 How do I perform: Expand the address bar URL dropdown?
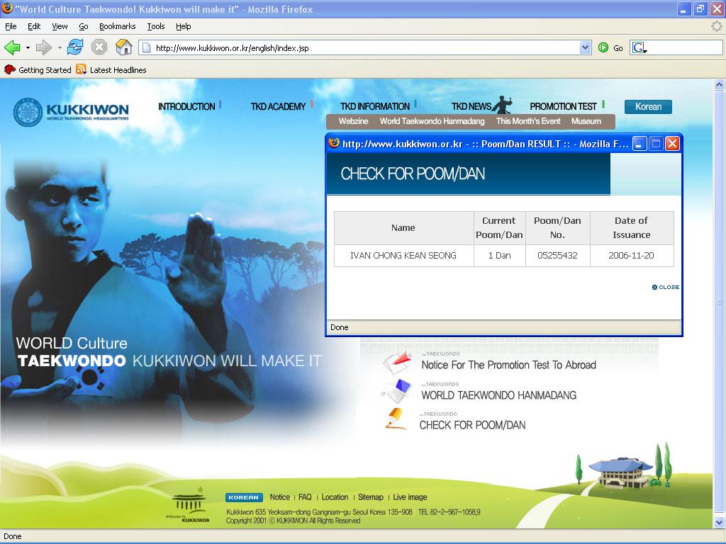click(x=585, y=47)
